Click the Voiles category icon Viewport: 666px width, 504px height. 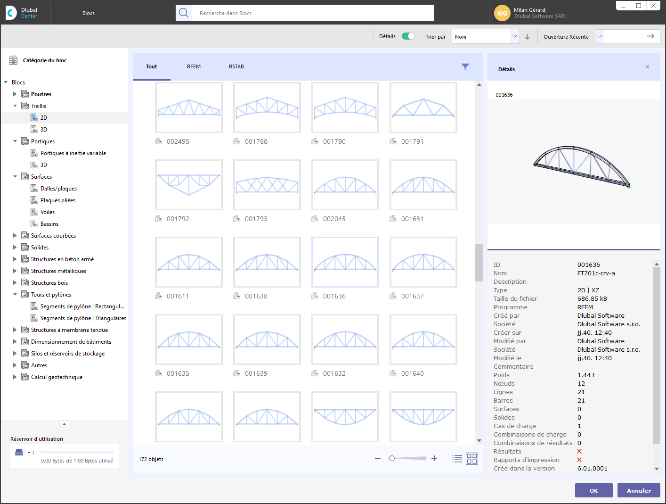(34, 212)
